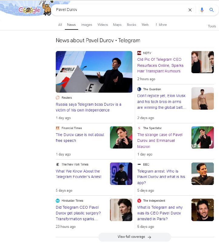Open 'What is Telegram and why' headline

click(160, 213)
